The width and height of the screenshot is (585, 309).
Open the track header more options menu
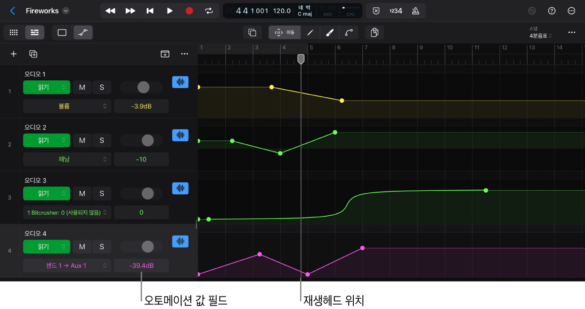coord(184,54)
